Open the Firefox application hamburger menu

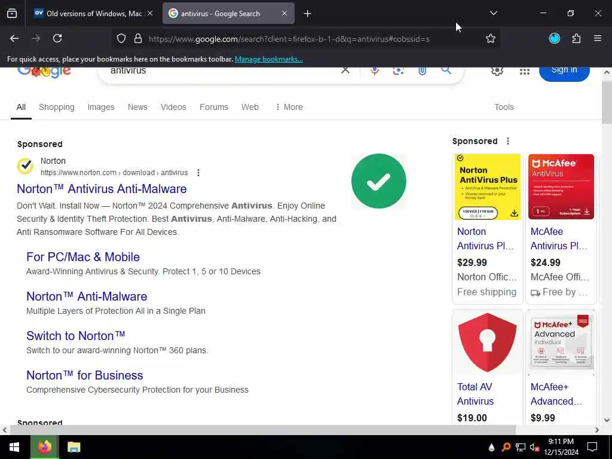coord(598,38)
